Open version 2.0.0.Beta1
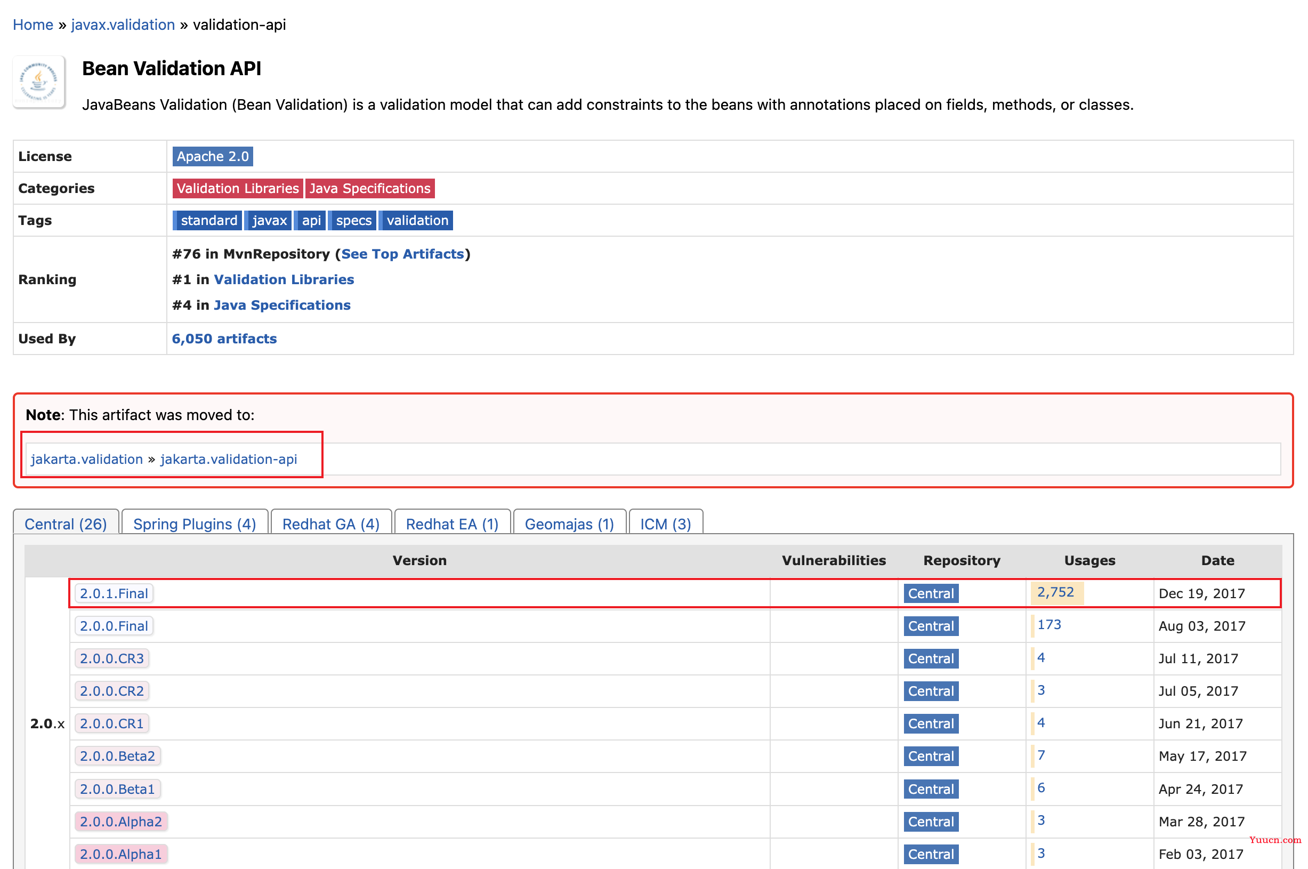The width and height of the screenshot is (1308, 869). pos(117,789)
